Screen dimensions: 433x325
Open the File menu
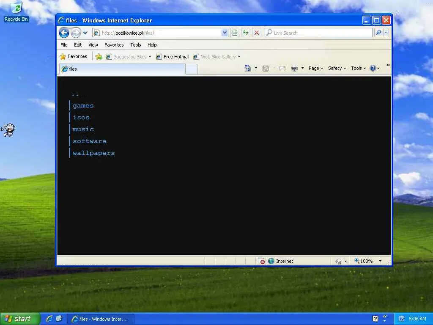click(64, 45)
